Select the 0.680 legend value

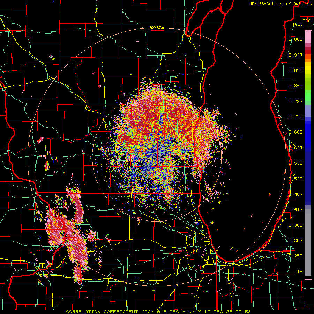pyautogui.click(x=296, y=132)
